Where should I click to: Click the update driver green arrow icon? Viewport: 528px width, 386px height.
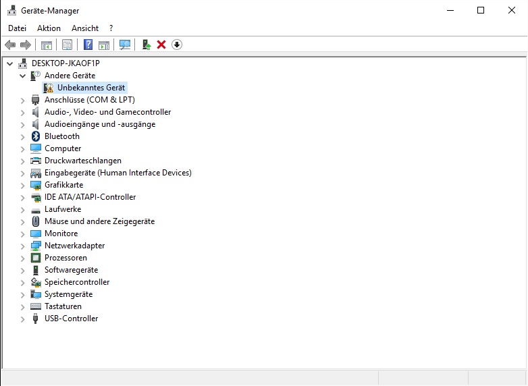pyautogui.click(x=146, y=45)
